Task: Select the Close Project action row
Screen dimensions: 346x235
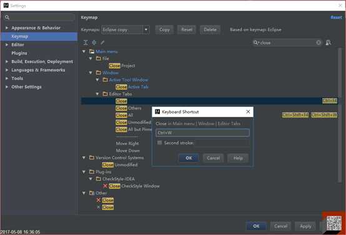Action: click(x=122, y=66)
